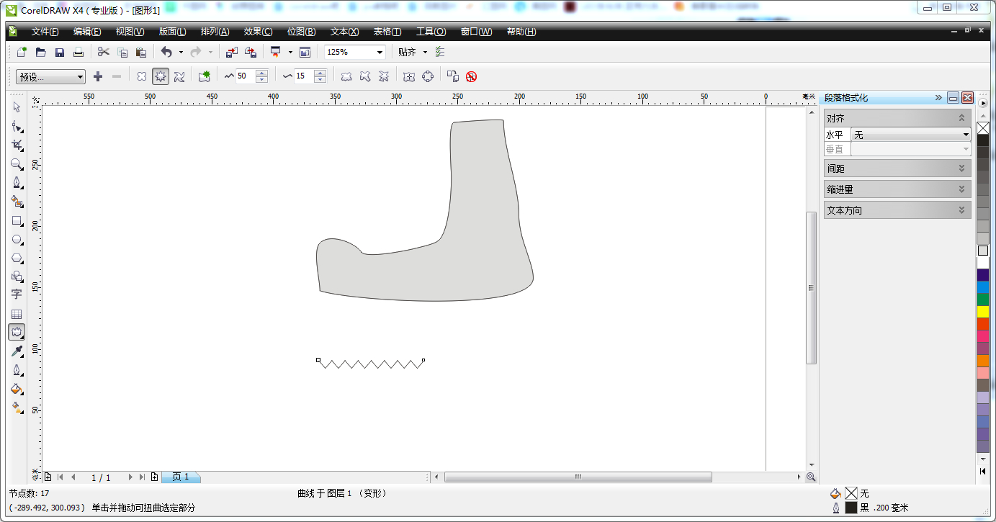This screenshot has height=522, width=996.
Task: Toggle Random distortion option
Action: (x=346, y=76)
